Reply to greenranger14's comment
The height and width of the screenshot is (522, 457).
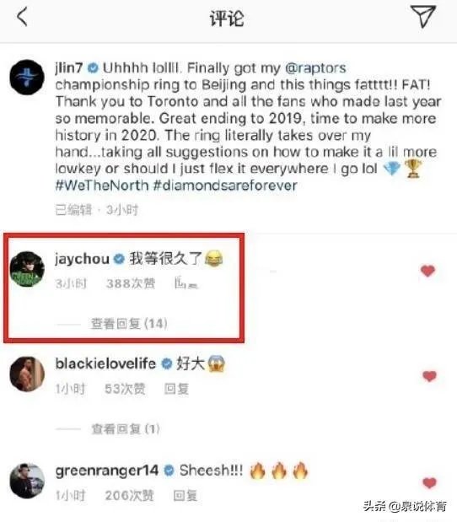tap(185, 495)
